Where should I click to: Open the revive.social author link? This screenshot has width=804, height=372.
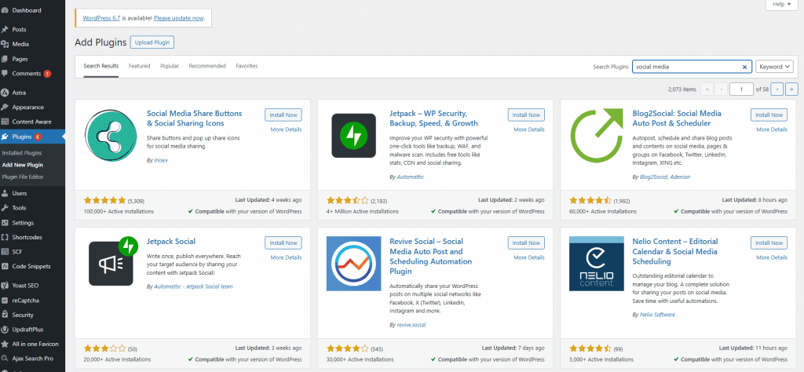tap(411, 325)
